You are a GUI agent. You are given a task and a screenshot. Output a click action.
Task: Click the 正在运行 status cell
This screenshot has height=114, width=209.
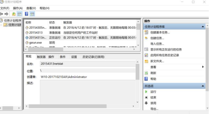coord(55,38)
